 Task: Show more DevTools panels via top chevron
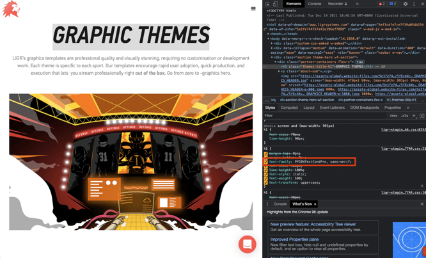(357, 4)
